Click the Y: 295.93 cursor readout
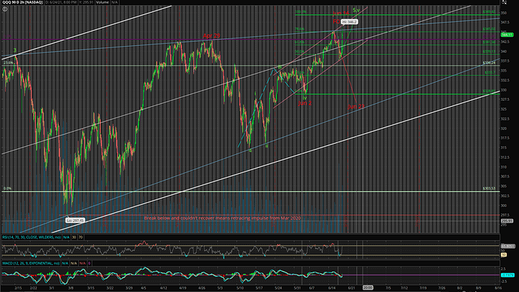The image size is (519, 292). click(86, 2)
